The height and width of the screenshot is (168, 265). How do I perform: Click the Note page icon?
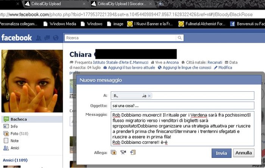6,140
